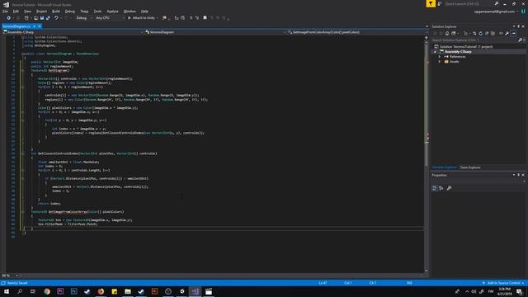The image size is (528, 297).
Task: Pin the VoronoiDiagram.cs tab
Action: coord(35,26)
